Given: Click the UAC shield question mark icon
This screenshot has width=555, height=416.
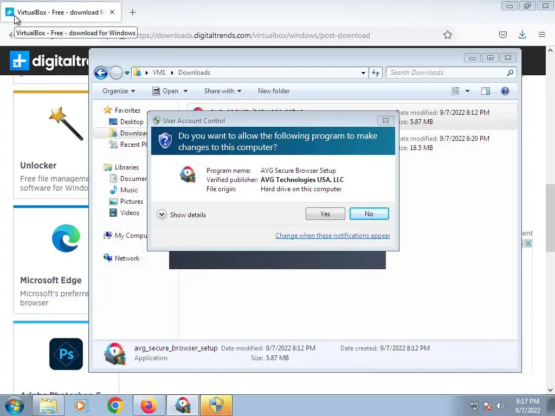Looking at the screenshot, I should point(165,141).
